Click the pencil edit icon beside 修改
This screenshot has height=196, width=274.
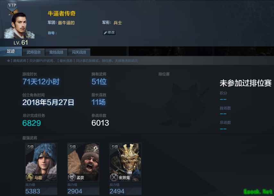[x=105, y=33]
